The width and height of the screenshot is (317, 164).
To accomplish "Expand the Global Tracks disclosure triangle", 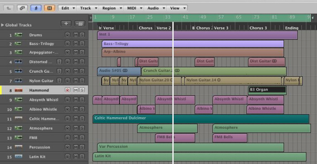I will click(x=2, y=25).
